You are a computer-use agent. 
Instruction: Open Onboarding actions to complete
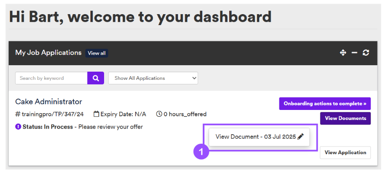325,104
